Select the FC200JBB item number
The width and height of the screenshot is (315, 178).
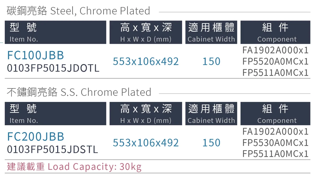(35, 137)
